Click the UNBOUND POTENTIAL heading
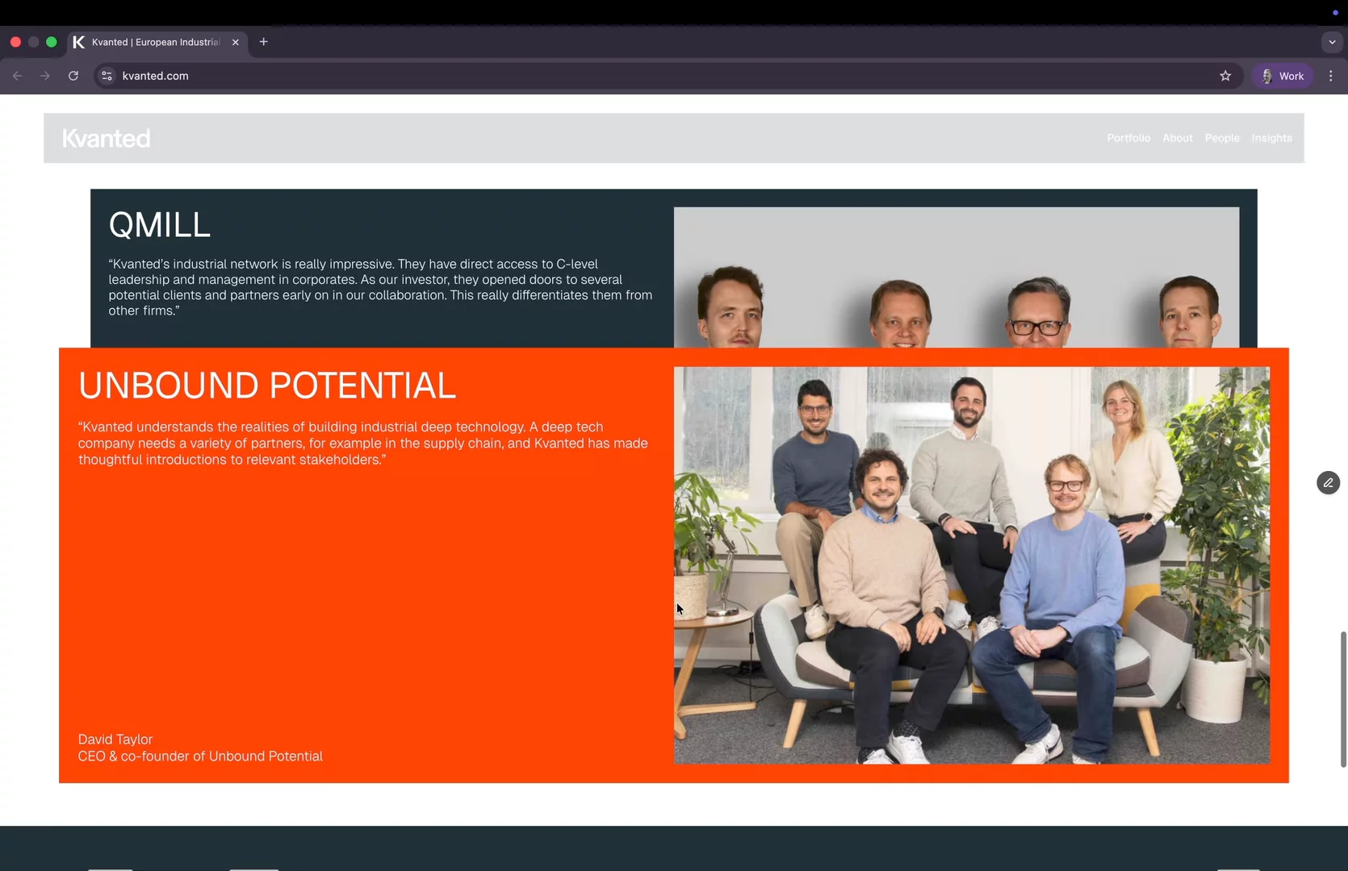The width and height of the screenshot is (1348, 871). 267,385
